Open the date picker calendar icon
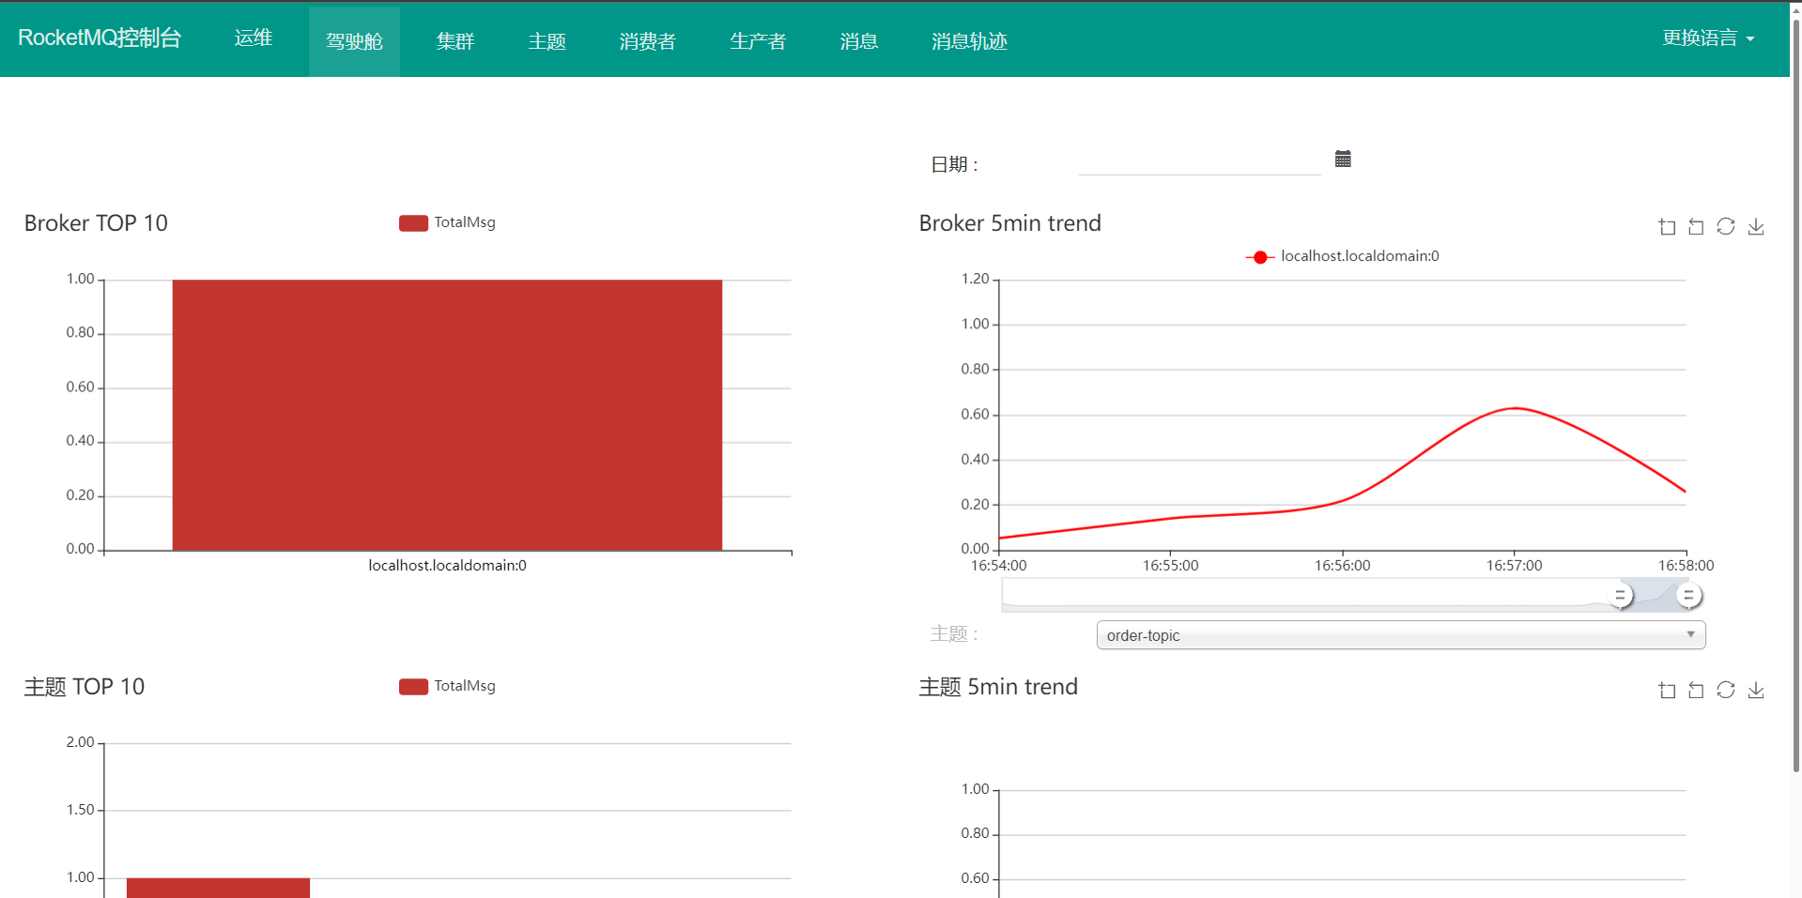This screenshot has height=898, width=1802. [1343, 159]
